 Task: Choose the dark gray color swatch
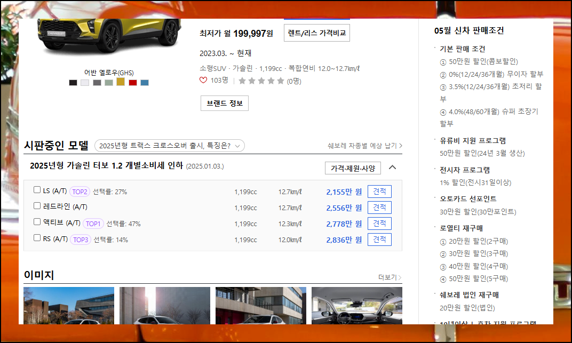[x=97, y=83]
